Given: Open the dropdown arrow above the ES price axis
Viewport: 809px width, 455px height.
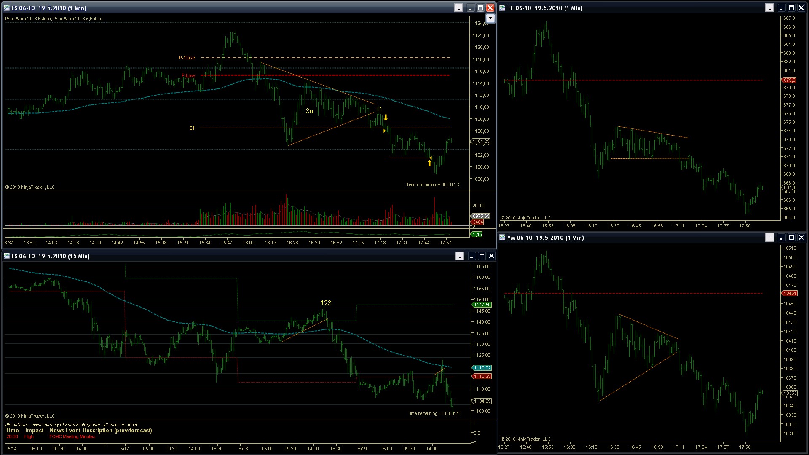Looking at the screenshot, I should tap(490, 18).
